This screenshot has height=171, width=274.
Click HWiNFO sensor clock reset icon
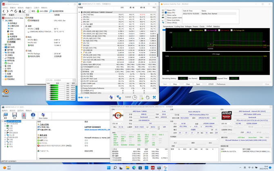point(135,97)
